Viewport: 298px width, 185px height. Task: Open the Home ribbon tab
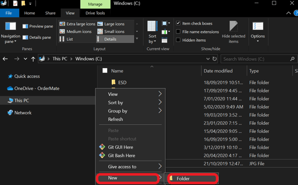[30, 13]
